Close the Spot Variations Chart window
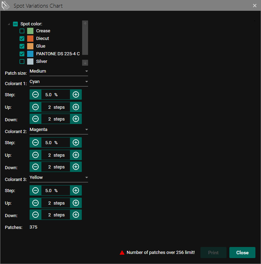 255,6
